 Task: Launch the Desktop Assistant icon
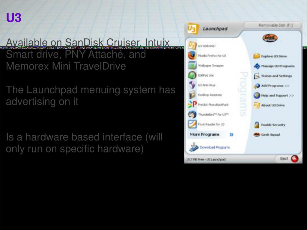pos(192,95)
